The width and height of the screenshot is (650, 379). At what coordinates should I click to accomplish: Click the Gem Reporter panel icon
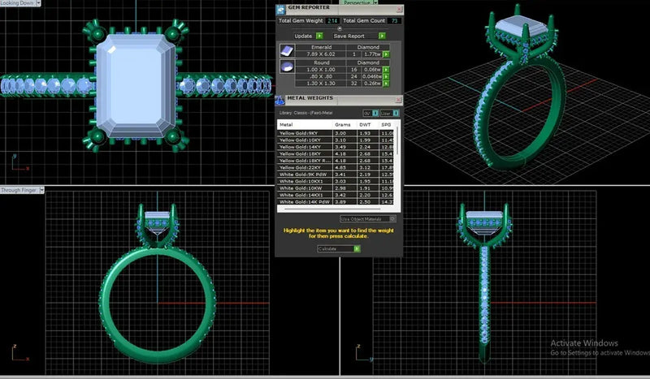click(281, 10)
